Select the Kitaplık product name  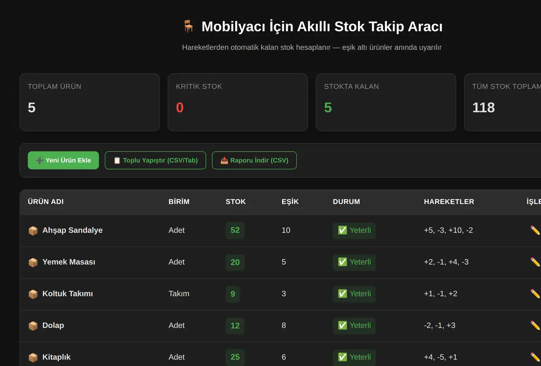point(56,357)
